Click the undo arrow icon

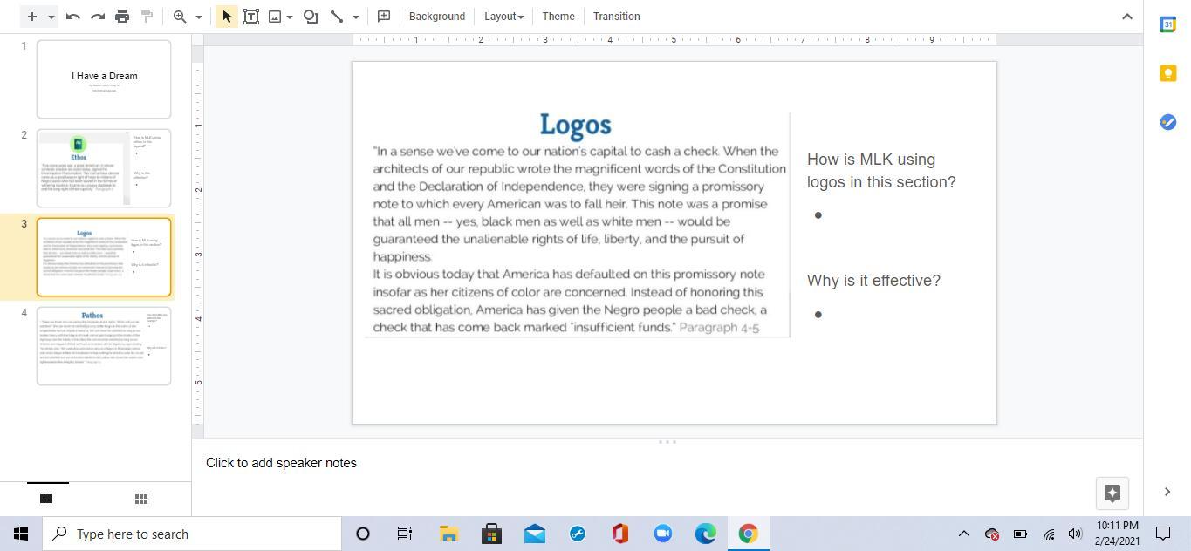point(73,17)
